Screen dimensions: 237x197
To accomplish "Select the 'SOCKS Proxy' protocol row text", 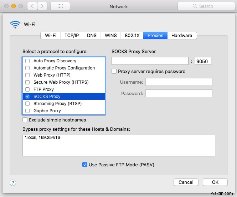I will [x=47, y=97].
